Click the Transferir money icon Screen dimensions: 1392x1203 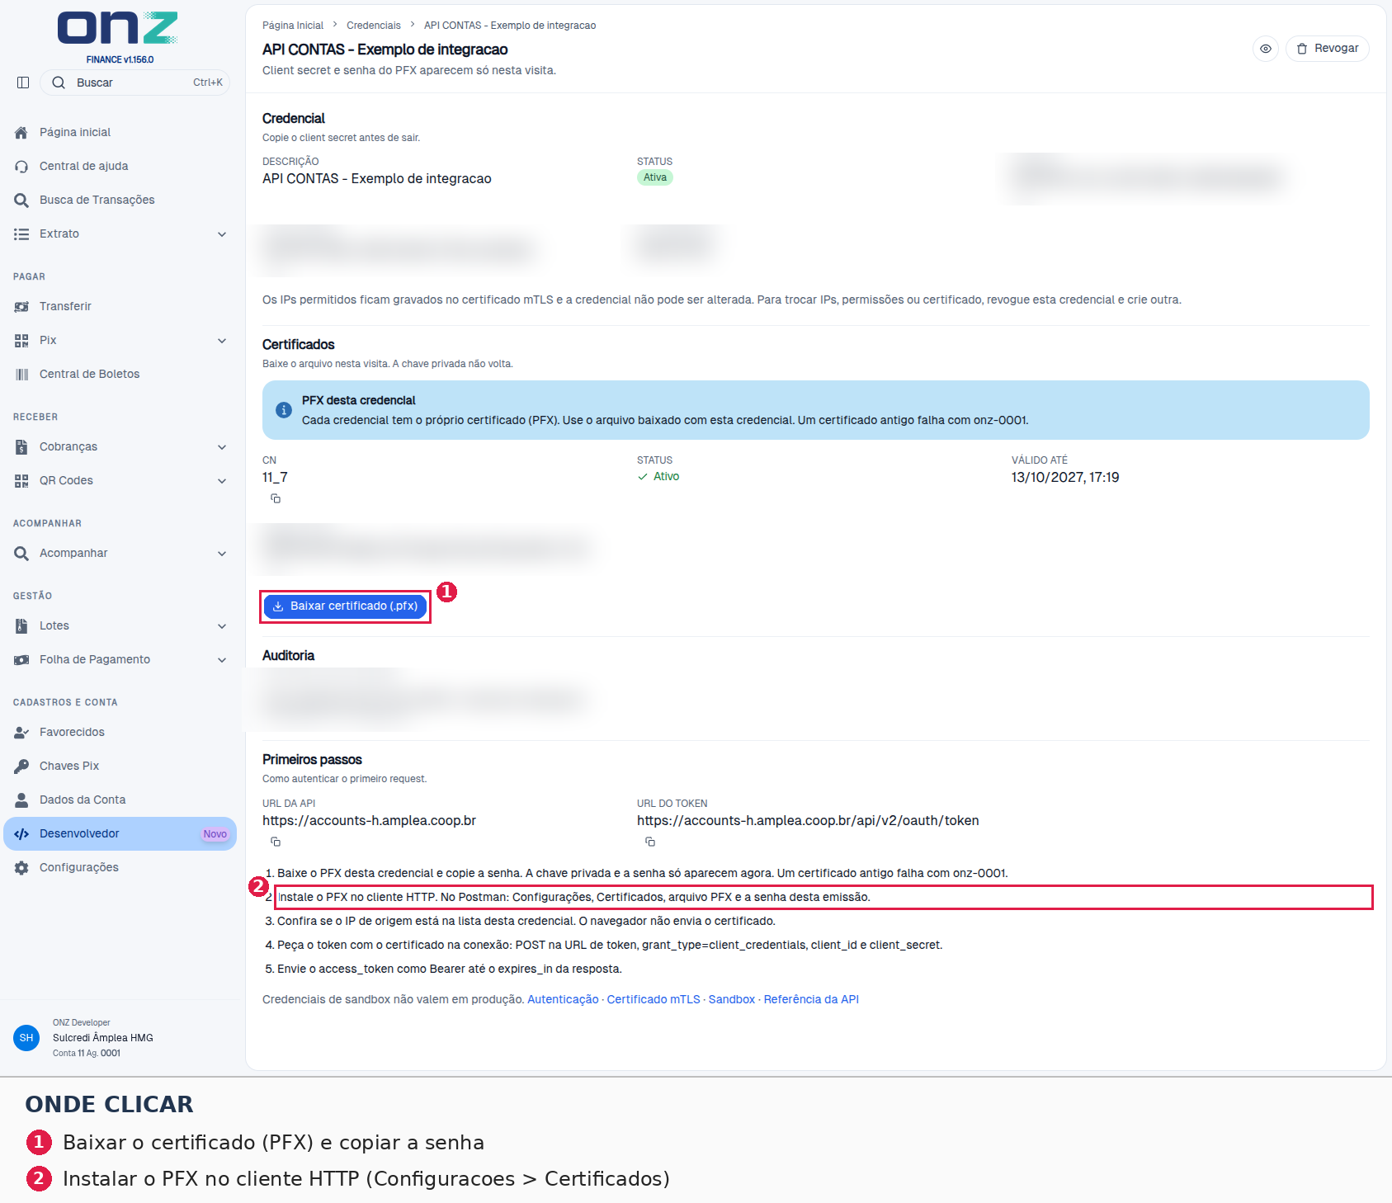[21, 306]
